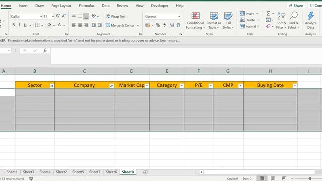Select column header D

132,71
